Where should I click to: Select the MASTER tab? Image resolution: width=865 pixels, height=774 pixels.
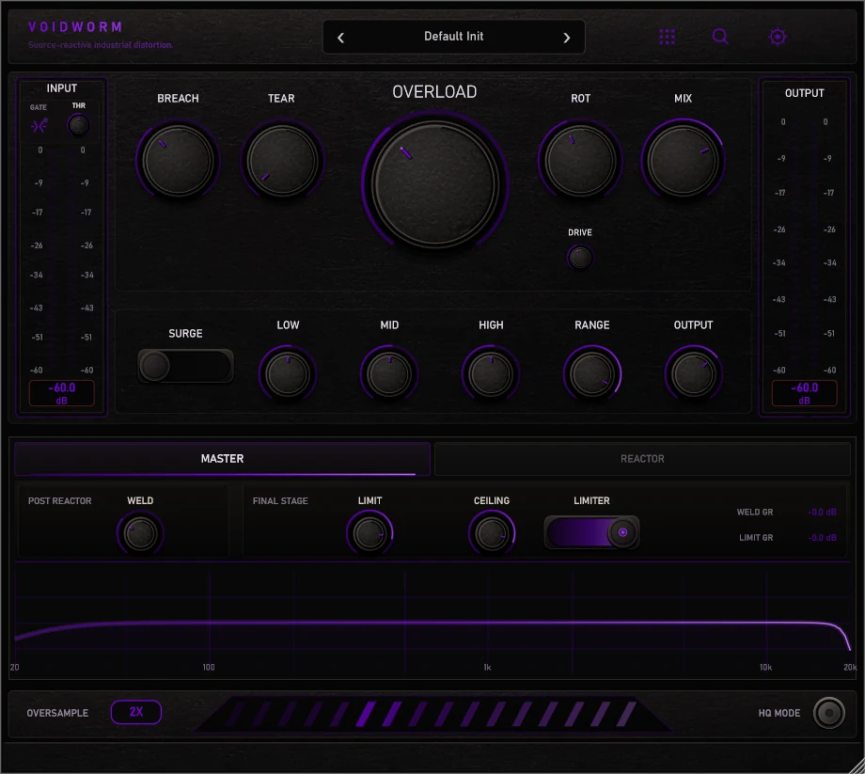tap(222, 458)
